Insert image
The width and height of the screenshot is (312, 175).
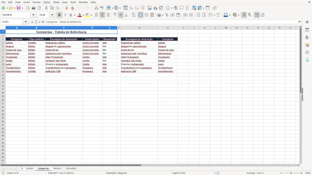click(x=150, y=8)
